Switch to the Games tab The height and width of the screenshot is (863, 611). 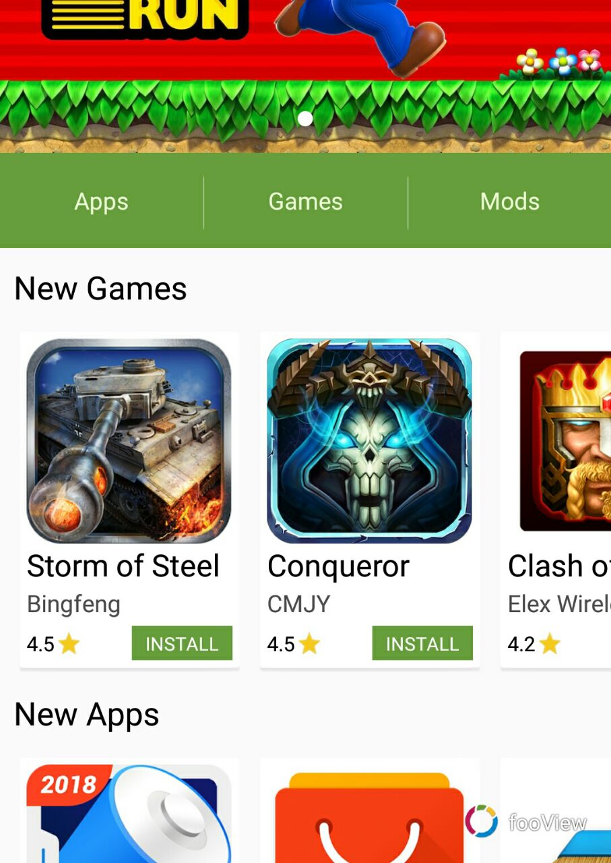[306, 202]
